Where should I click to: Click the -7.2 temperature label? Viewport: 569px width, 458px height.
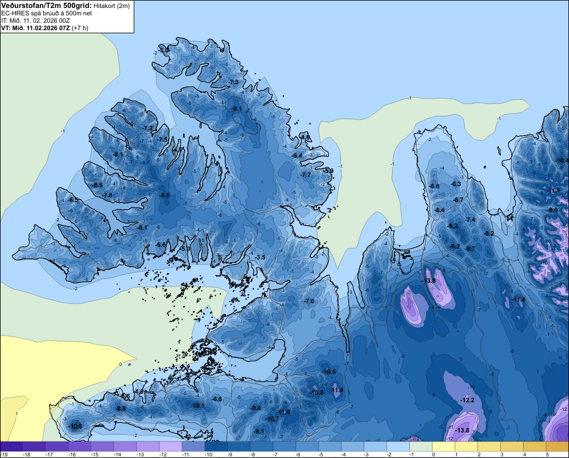(148, 128)
